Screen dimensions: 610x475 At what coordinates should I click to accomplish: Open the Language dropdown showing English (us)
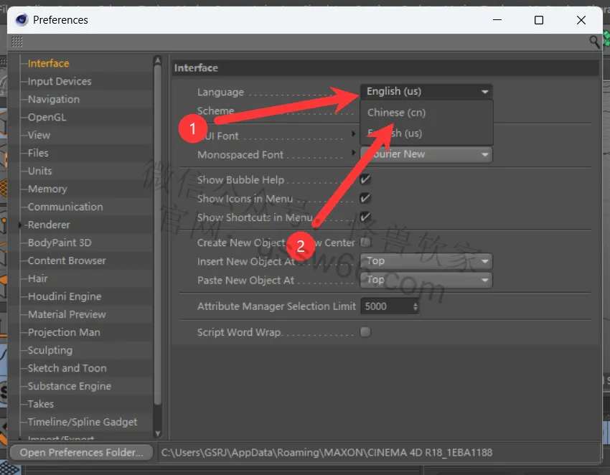[x=426, y=91]
